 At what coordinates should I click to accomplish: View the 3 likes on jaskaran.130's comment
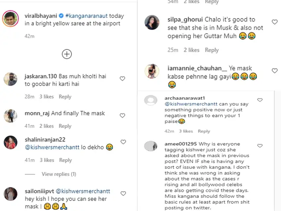[47, 96]
